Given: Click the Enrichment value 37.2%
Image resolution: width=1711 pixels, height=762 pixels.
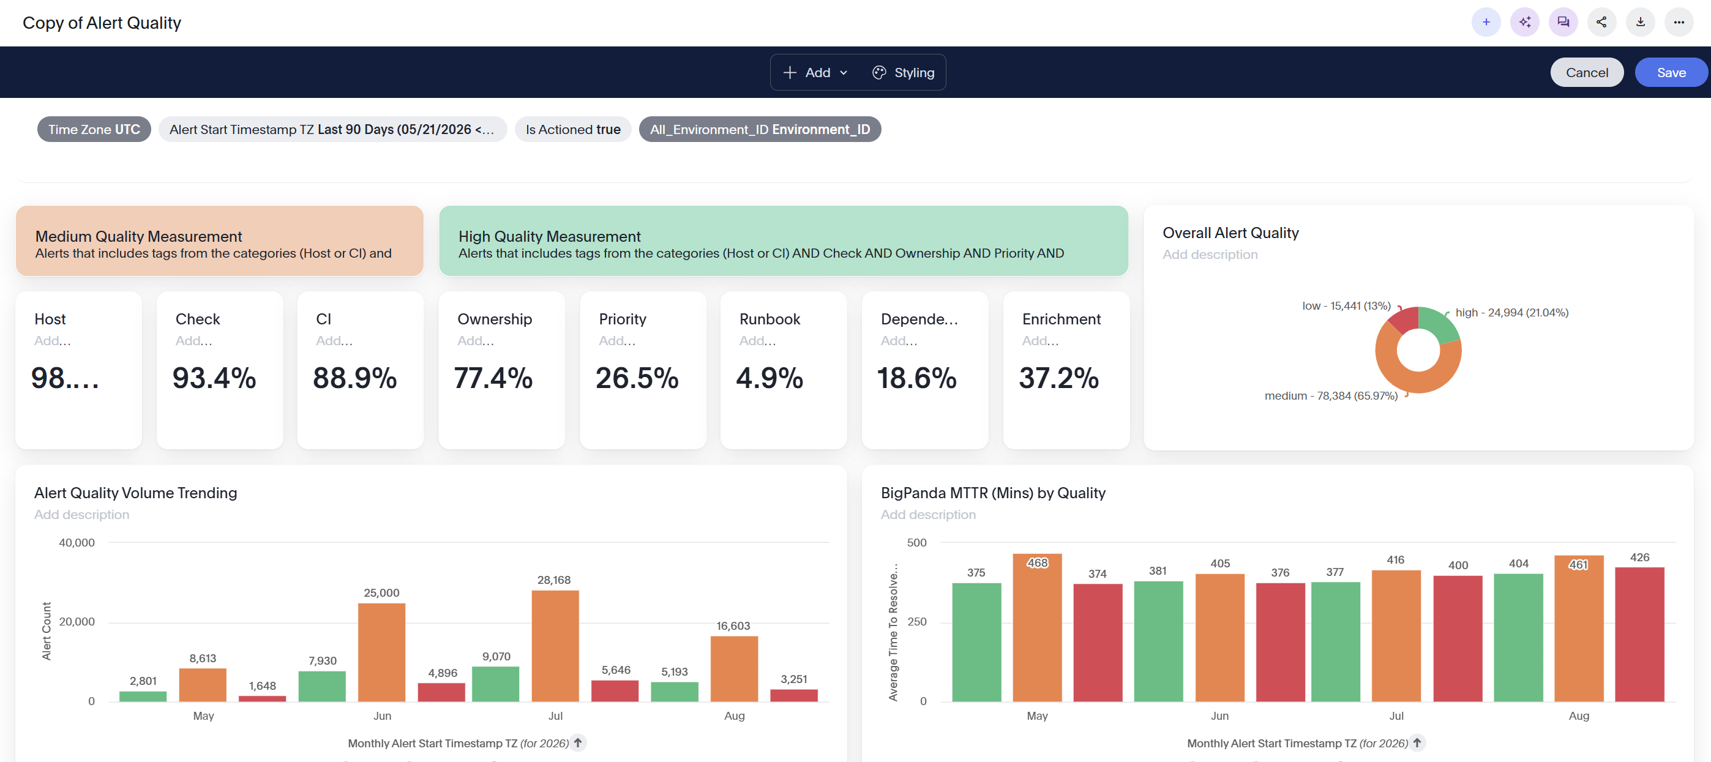Looking at the screenshot, I should pos(1059,378).
